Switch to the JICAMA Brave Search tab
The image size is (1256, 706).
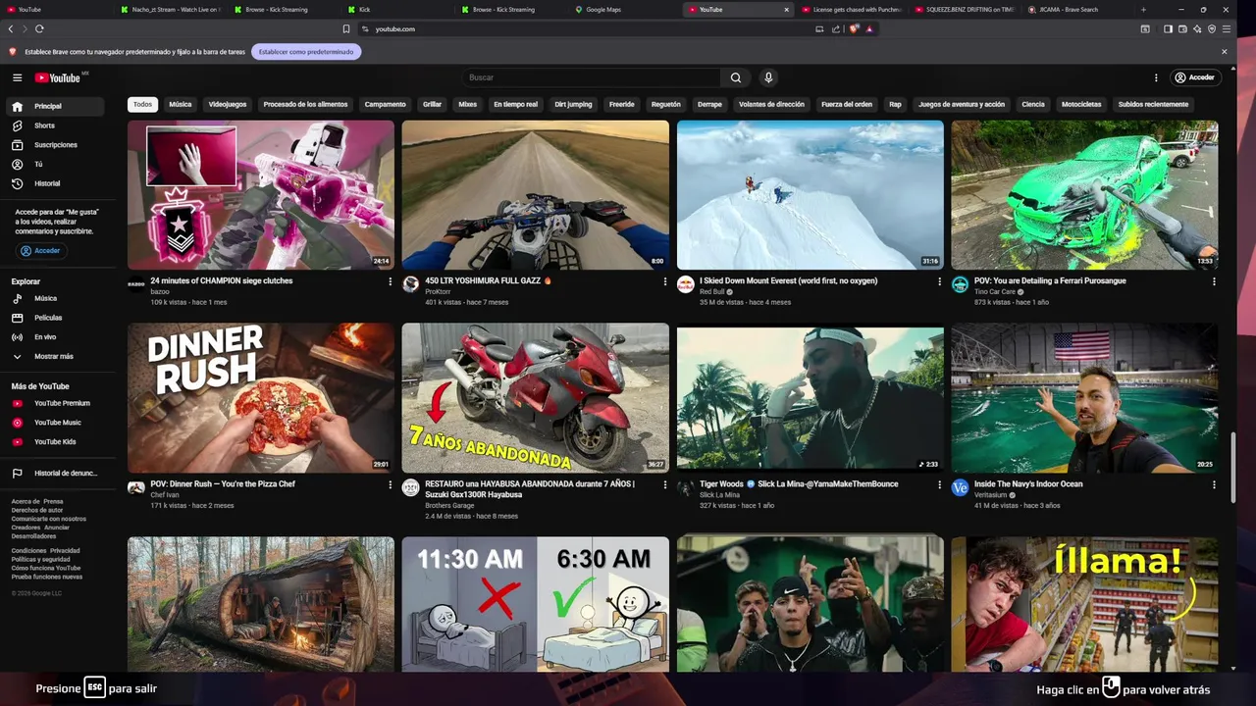tap(1076, 9)
